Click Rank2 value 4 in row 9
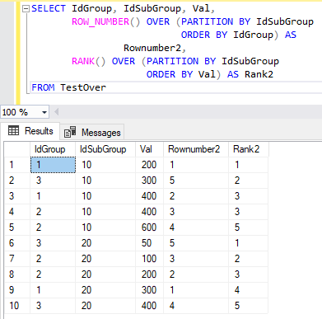Viewport: 322px width, 319px height. (x=249, y=290)
